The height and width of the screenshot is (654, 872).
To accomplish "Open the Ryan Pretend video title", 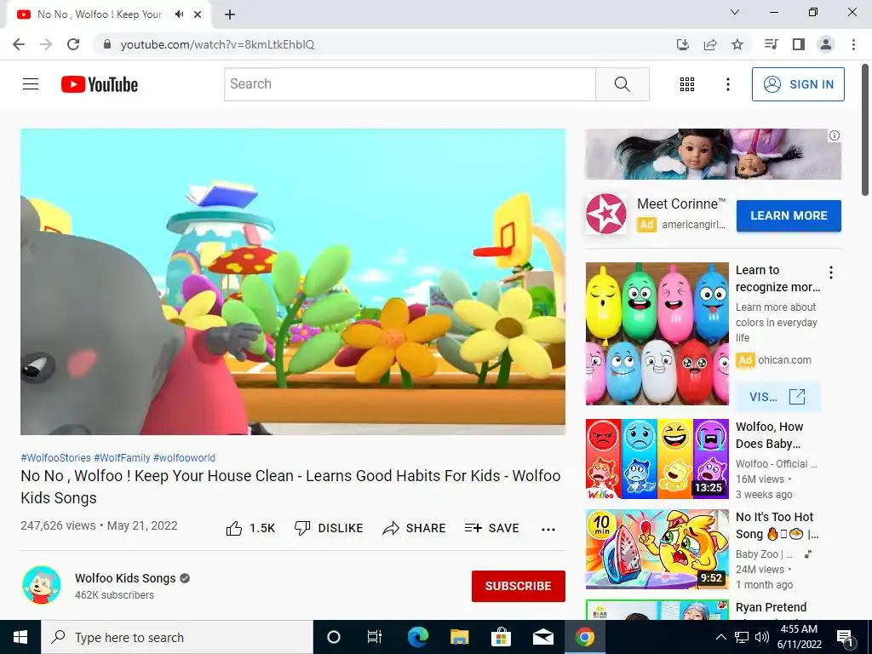I will [x=771, y=607].
